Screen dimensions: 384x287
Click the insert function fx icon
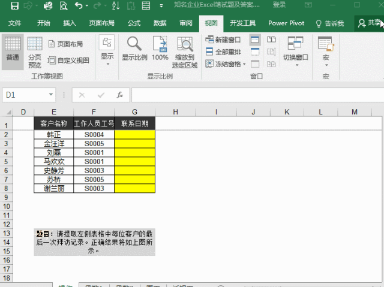[120, 95]
